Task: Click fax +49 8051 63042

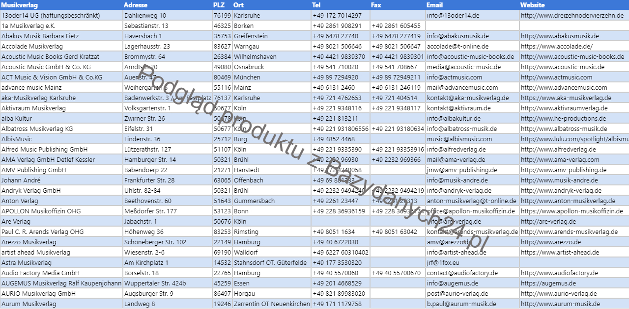Action: [x=398, y=232]
